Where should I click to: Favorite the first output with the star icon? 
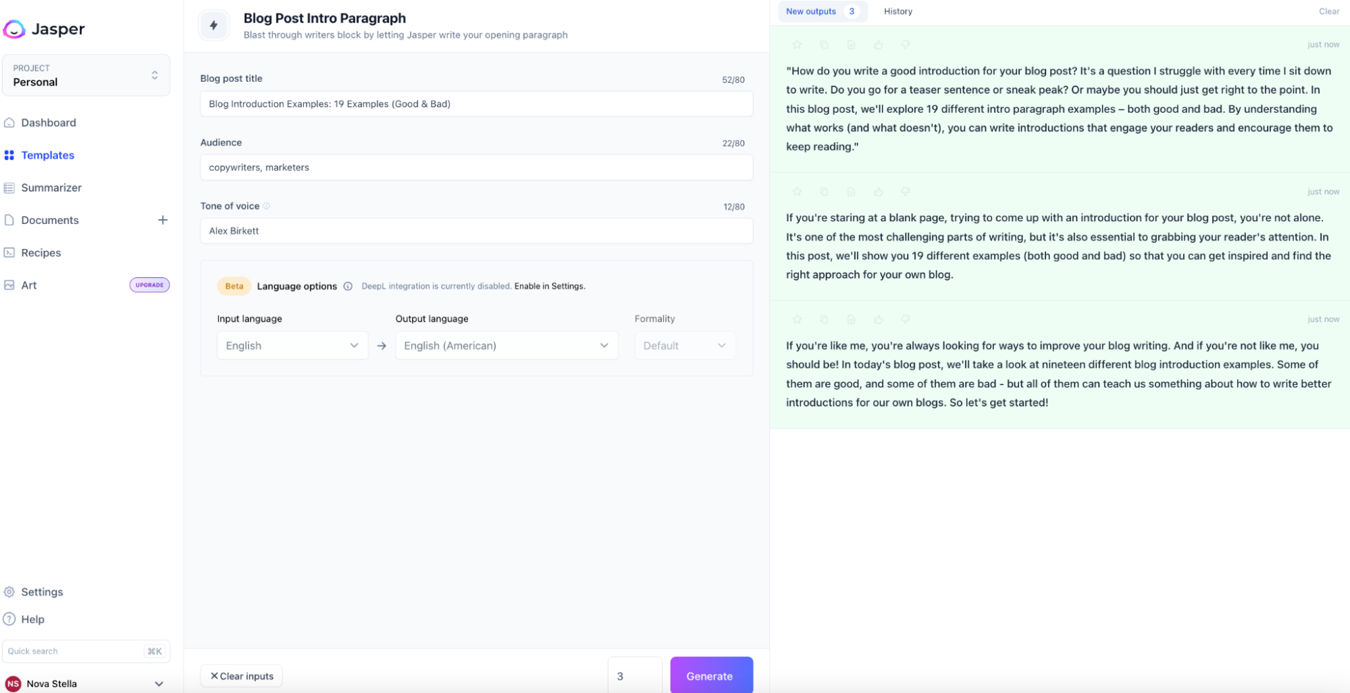tap(797, 45)
